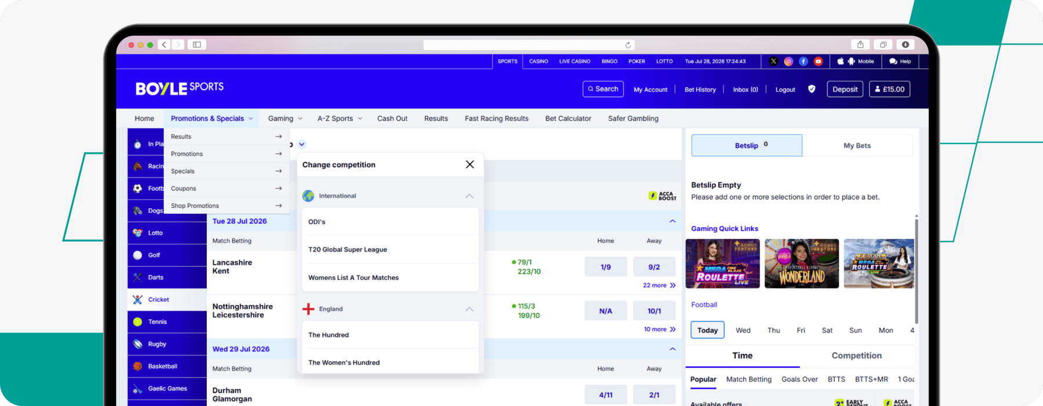
Task: Open 10 more markets link
Action: point(659,329)
